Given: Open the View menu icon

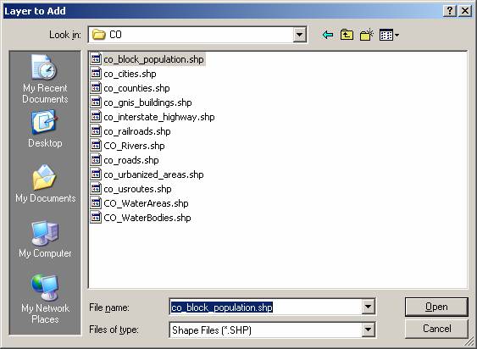Looking at the screenshot, I should (389, 35).
